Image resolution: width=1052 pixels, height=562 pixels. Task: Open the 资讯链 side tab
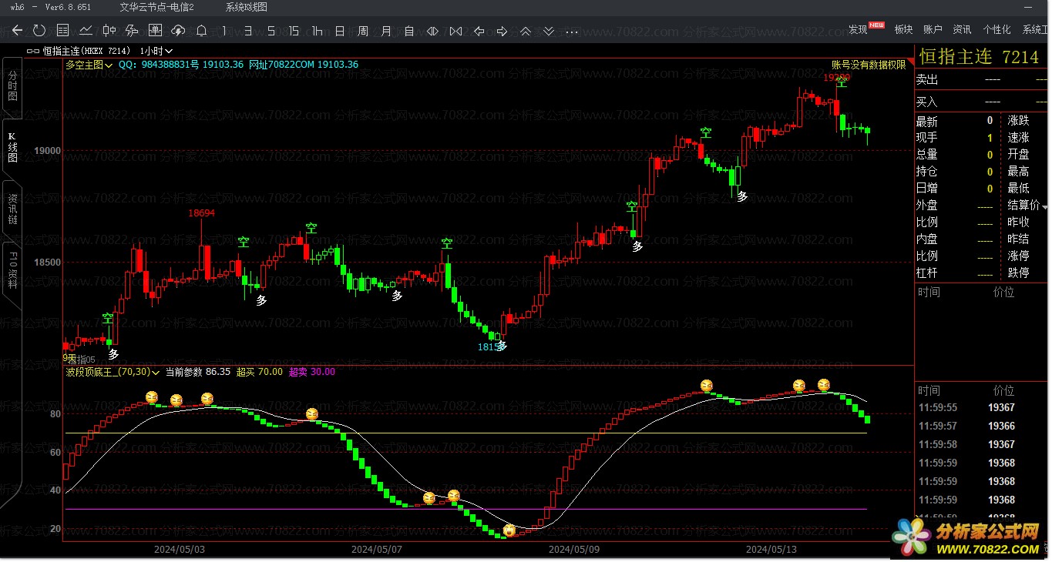(12, 209)
